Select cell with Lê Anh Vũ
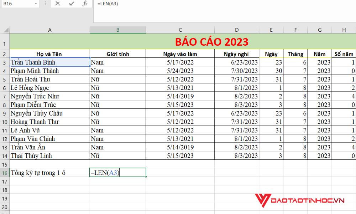This screenshot has height=214, width=356. tap(50, 130)
